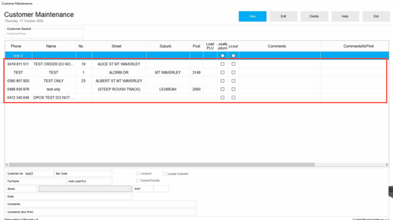Viewport: 393px width, 220px height.
Task: Click (STEEP ROUGH TRACK) street cell
Action: pyautogui.click(x=119, y=89)
